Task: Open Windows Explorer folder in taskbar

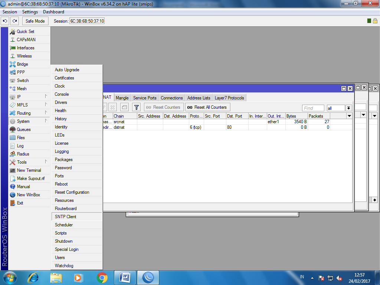Action: tap(56, 278)
